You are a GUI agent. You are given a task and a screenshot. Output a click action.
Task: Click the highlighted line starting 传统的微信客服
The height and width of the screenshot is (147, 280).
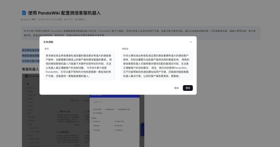click(31, 56)
